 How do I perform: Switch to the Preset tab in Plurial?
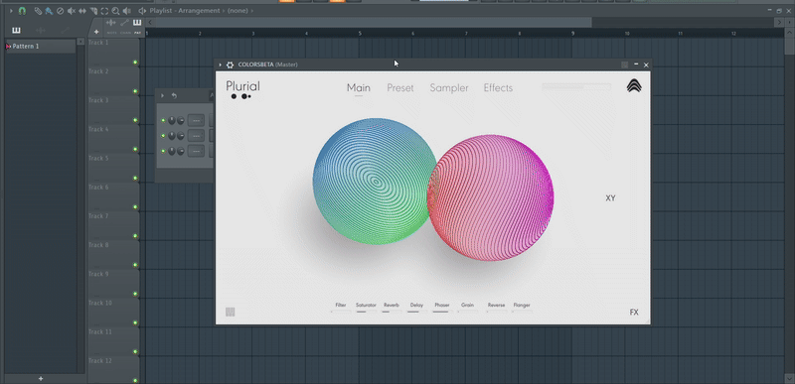(400, 88)
